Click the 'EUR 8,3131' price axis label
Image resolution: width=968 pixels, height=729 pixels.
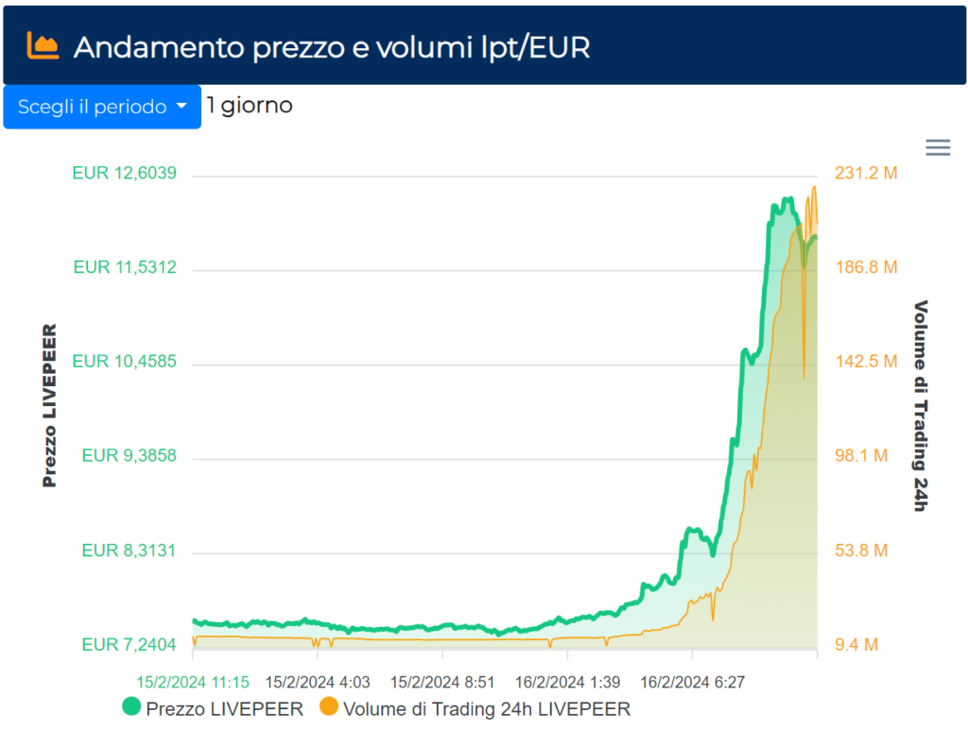129,551
